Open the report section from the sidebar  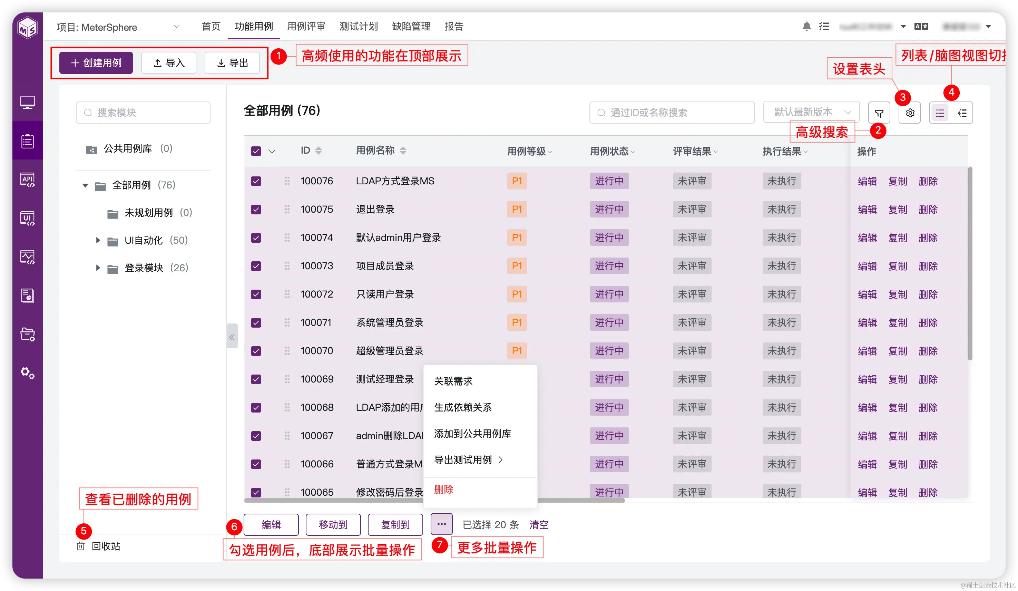point(28,295)
